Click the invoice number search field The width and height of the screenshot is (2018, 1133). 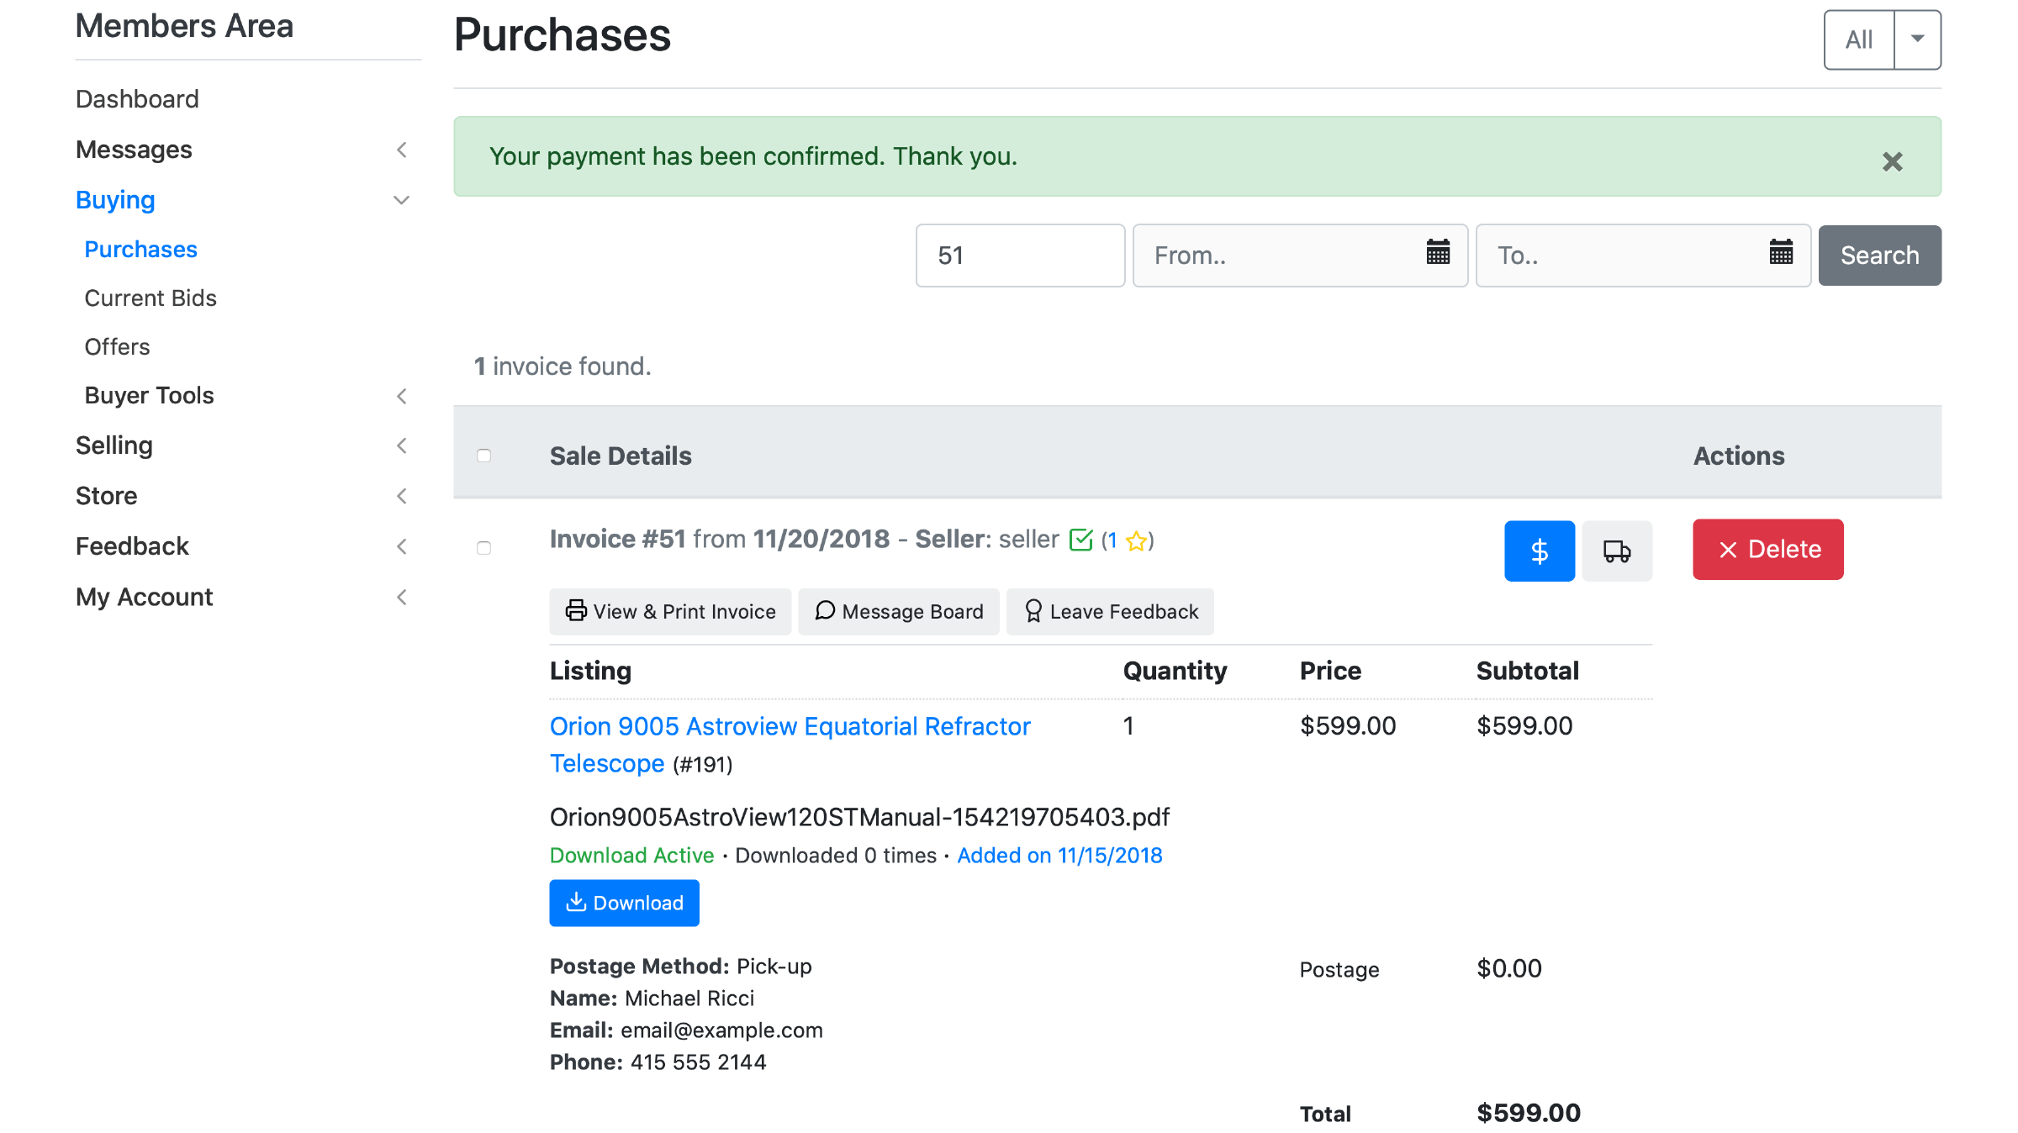point(1019,256)
